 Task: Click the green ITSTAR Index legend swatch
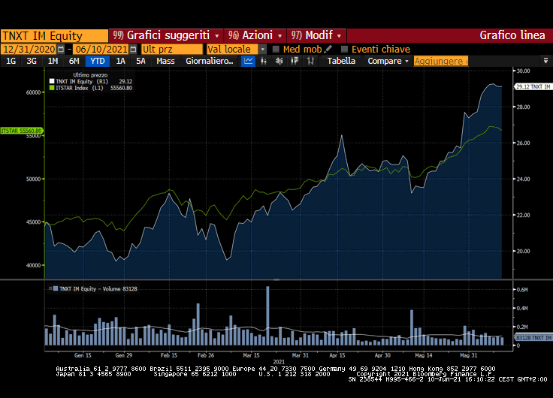[x=52, y=88]
